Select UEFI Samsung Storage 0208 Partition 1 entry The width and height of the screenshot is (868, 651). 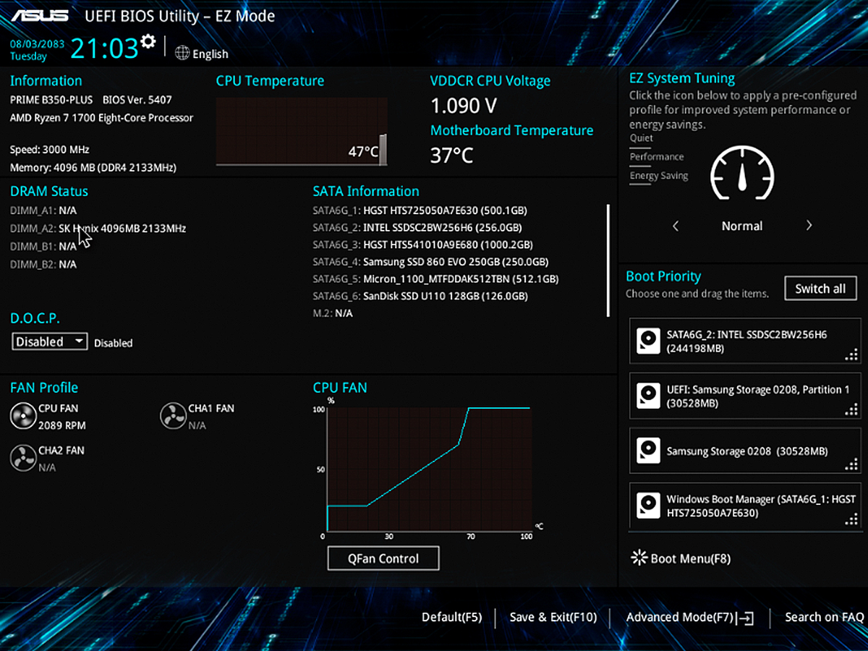pos(746,396)
